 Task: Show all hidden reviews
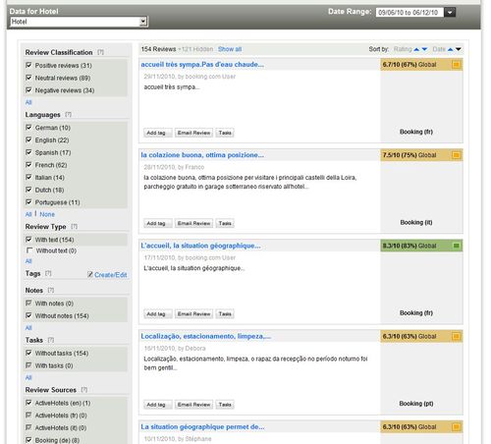[x=230, y=49]
